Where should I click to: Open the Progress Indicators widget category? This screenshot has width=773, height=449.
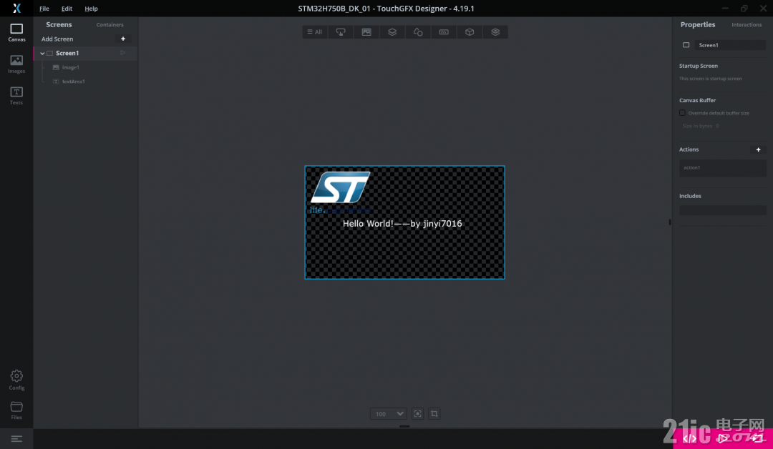(444, 32)
